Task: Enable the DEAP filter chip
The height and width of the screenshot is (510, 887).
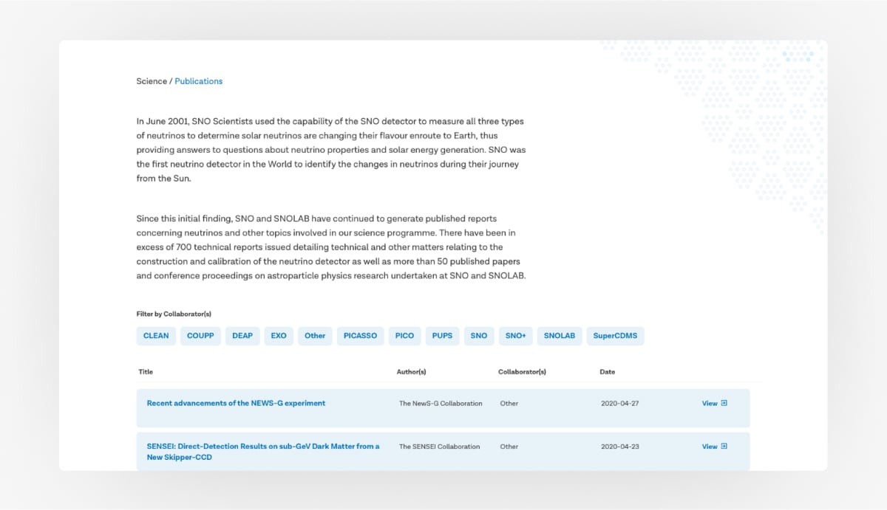Action: point(242,336)
